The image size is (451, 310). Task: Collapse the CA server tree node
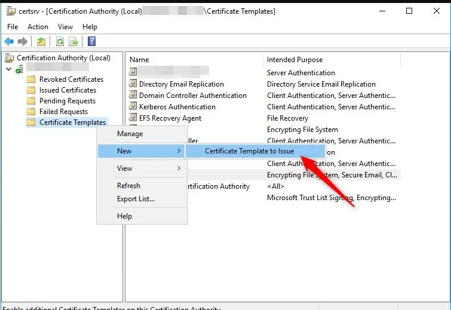point(8,69)
